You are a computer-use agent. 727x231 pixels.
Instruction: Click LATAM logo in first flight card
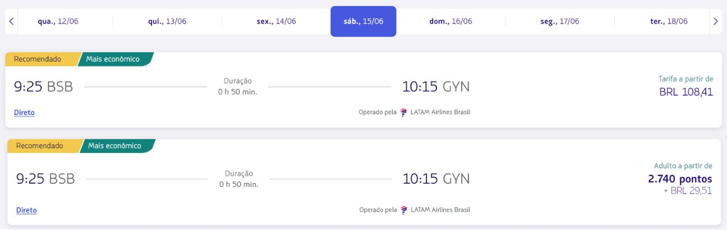pos(404,112)
